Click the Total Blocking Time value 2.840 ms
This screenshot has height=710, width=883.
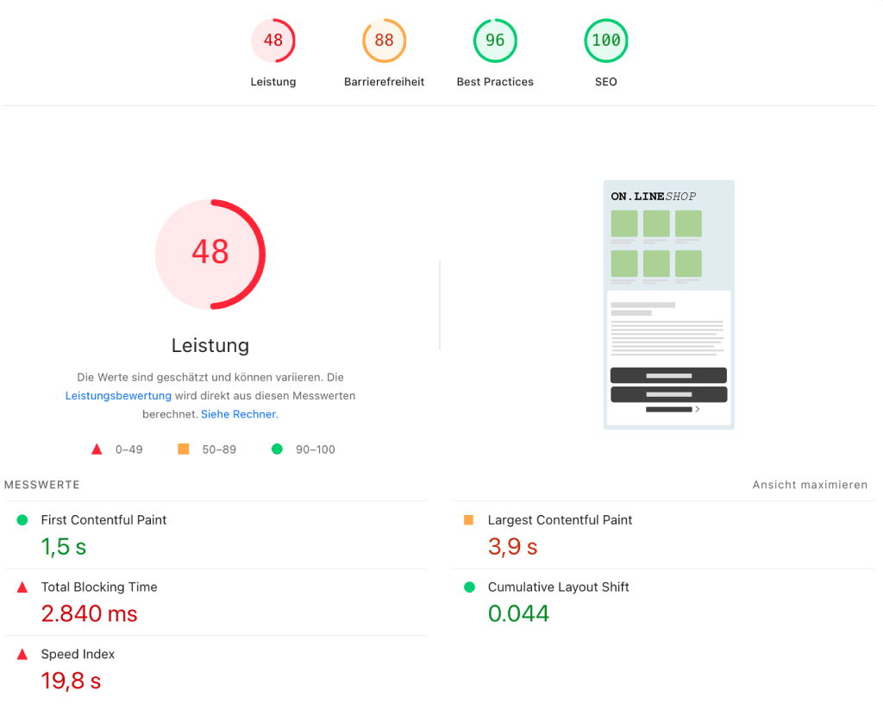89,613
